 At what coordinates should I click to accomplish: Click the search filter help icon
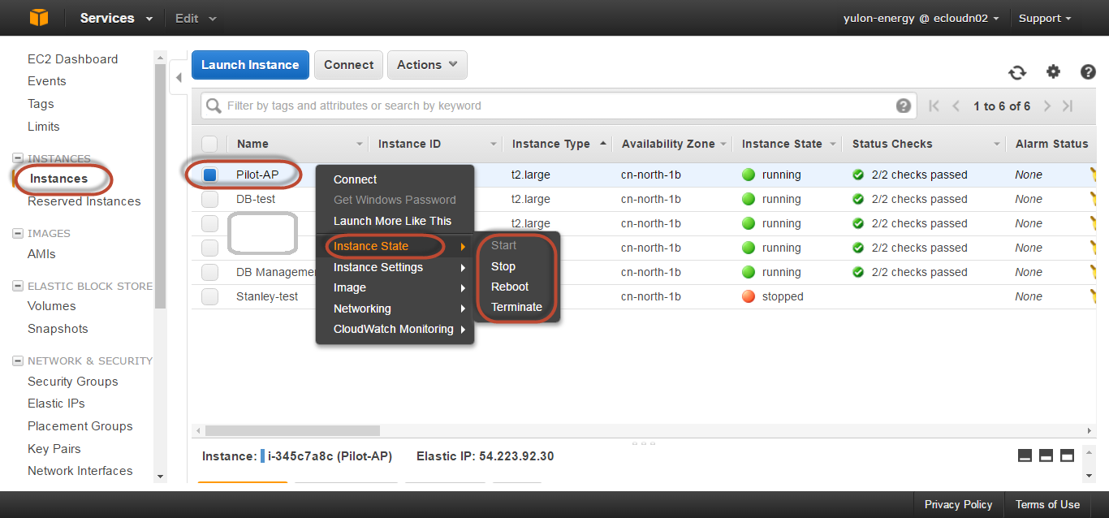903,106
